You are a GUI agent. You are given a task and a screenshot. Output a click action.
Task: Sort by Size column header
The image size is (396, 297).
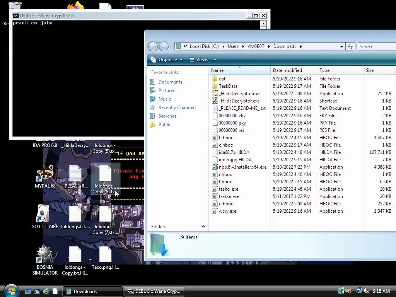(379, 70)
